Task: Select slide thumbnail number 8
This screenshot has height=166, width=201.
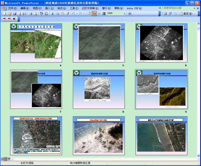Action: click(x=99, y=89)
